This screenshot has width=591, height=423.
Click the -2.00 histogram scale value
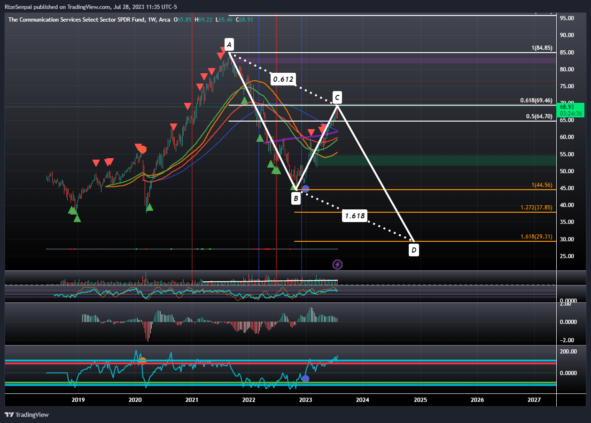click(x=567, y=340)
